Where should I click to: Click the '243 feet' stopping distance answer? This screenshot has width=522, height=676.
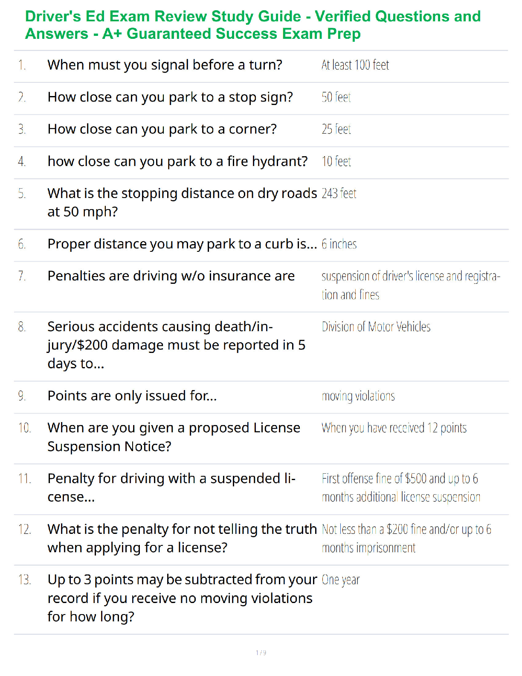point(339,194)
